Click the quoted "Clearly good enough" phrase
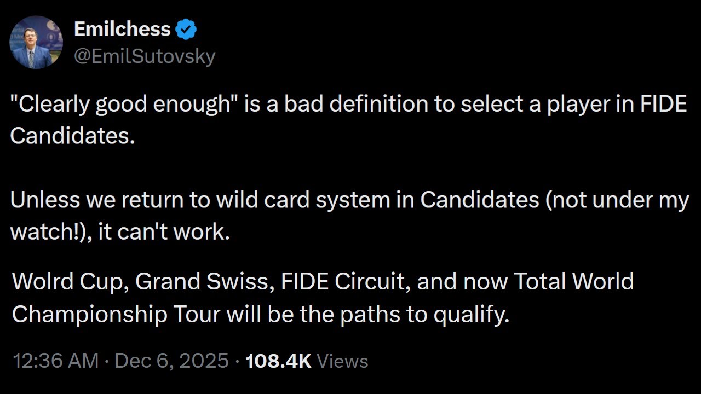Viewport: 701px width, 394px height. [122, 104]
